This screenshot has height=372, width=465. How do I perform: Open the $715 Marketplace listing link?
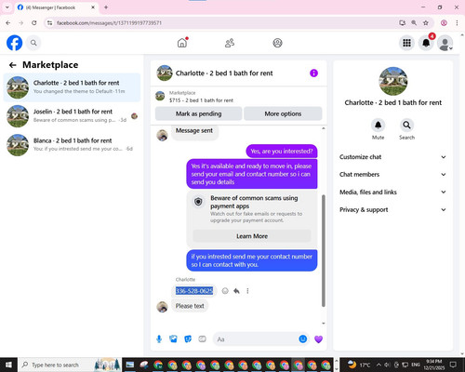[x=201, y=100]
